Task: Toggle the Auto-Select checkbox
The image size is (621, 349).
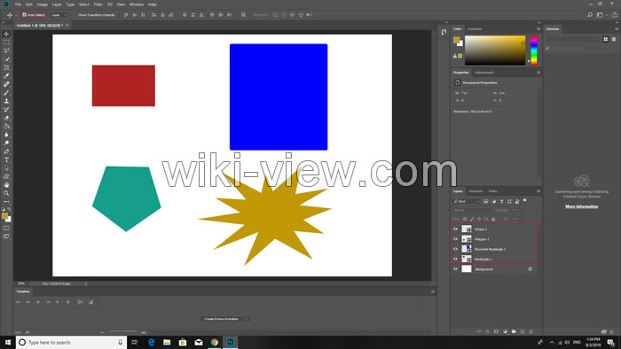Action: pyautogui.click(x=24, y=15)
